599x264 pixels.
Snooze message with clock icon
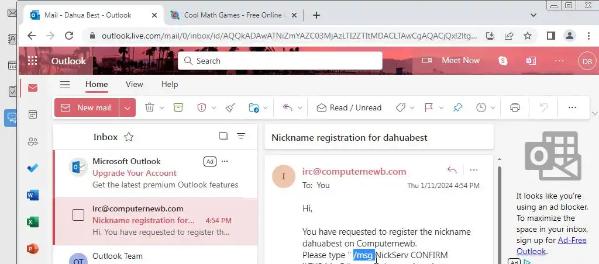click(481, 107)
